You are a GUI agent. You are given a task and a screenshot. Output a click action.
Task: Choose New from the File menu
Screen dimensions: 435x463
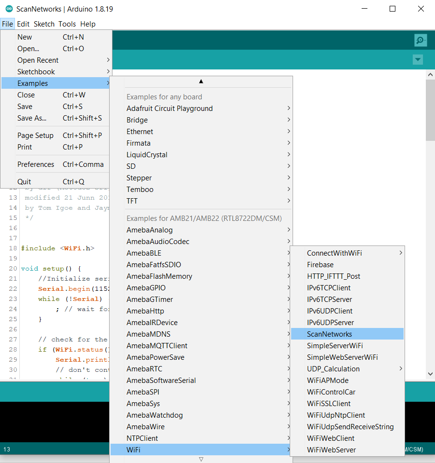coord(56,37)
